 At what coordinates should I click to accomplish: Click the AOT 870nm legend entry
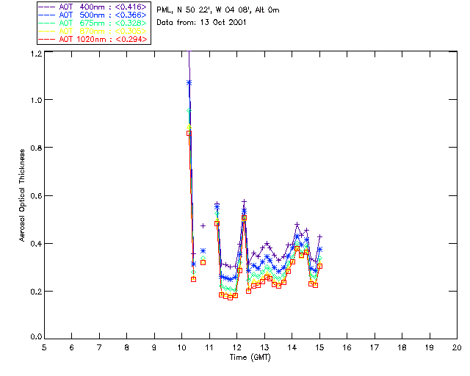93,31
